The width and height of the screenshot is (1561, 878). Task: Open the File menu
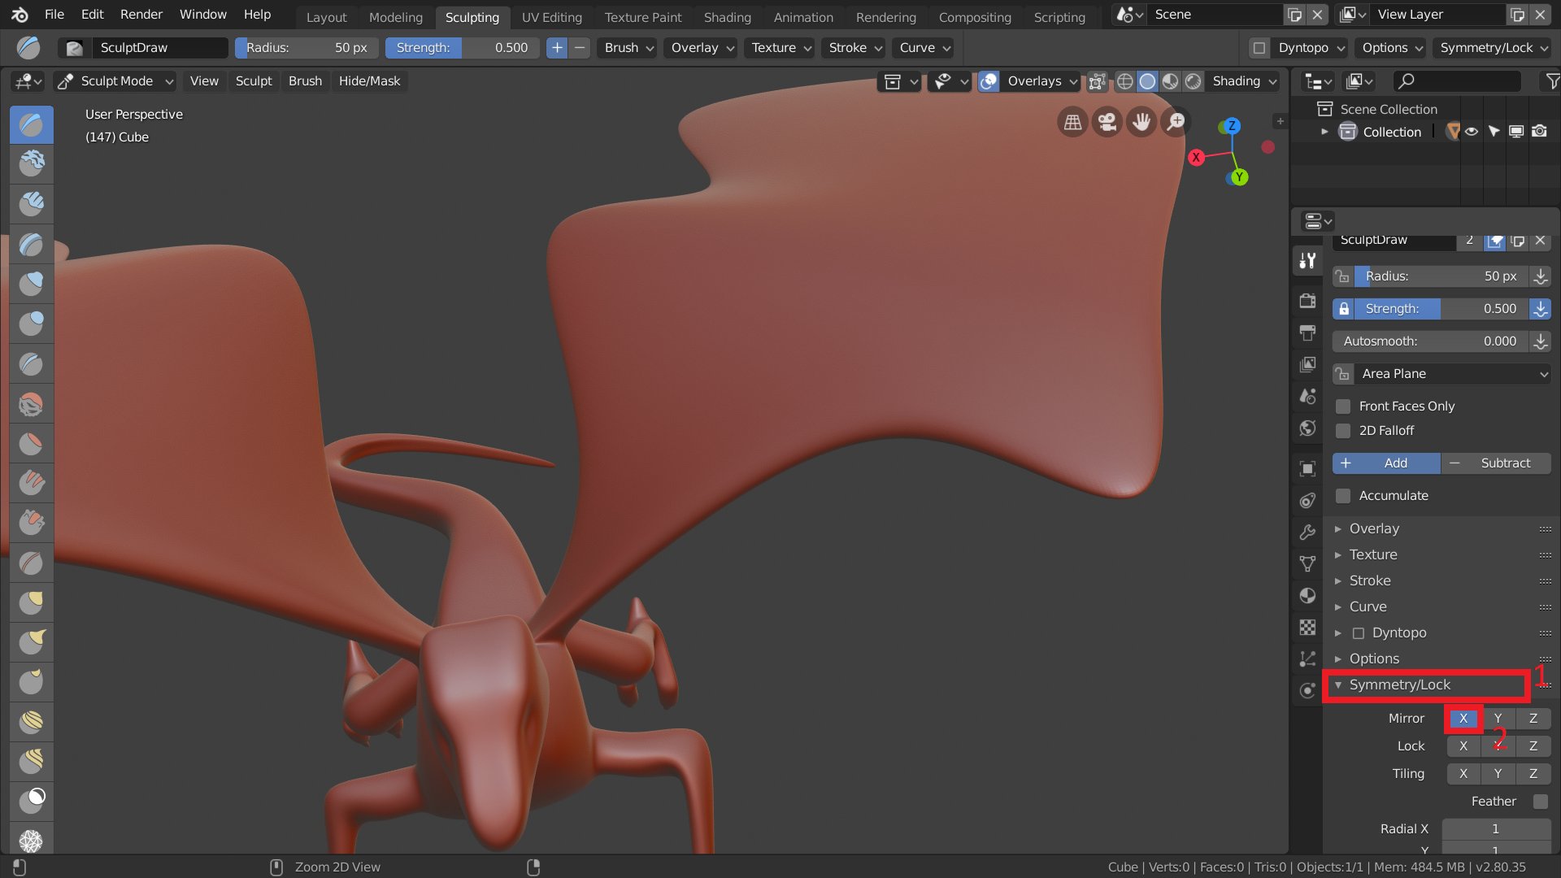click(x=54, y=15)
